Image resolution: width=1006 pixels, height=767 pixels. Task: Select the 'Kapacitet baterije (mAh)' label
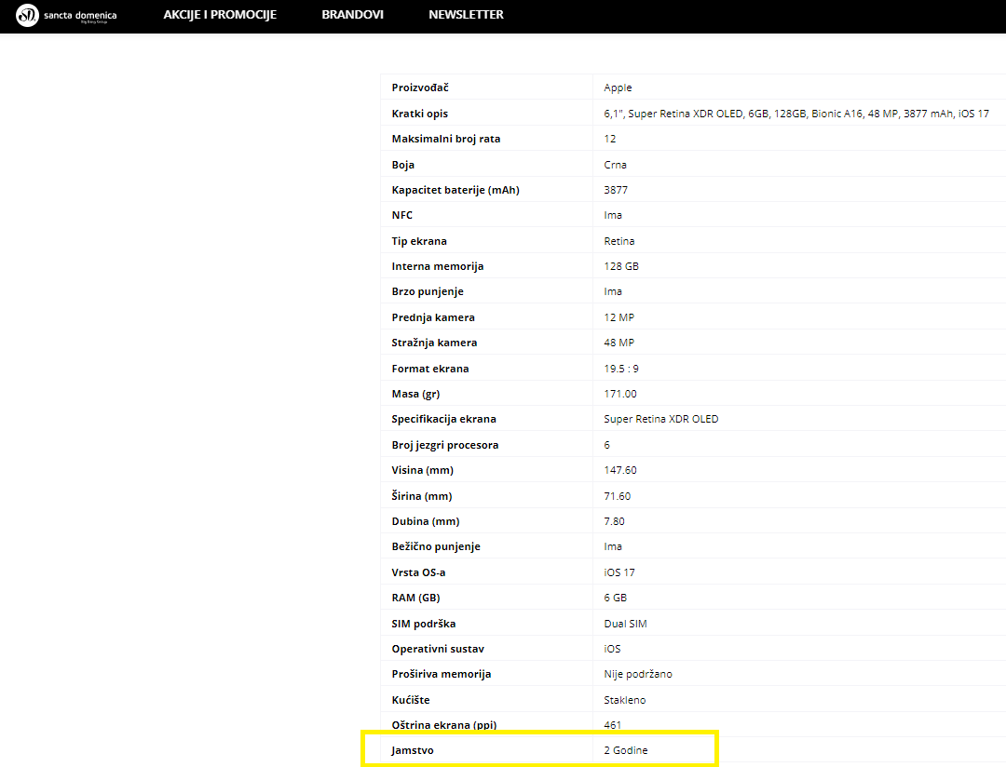[x=455, y=190]
